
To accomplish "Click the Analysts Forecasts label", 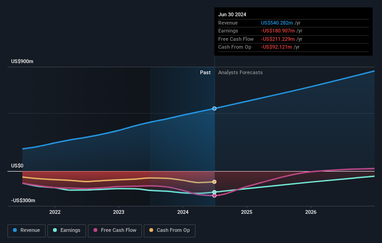I will (x=241, y=73).
